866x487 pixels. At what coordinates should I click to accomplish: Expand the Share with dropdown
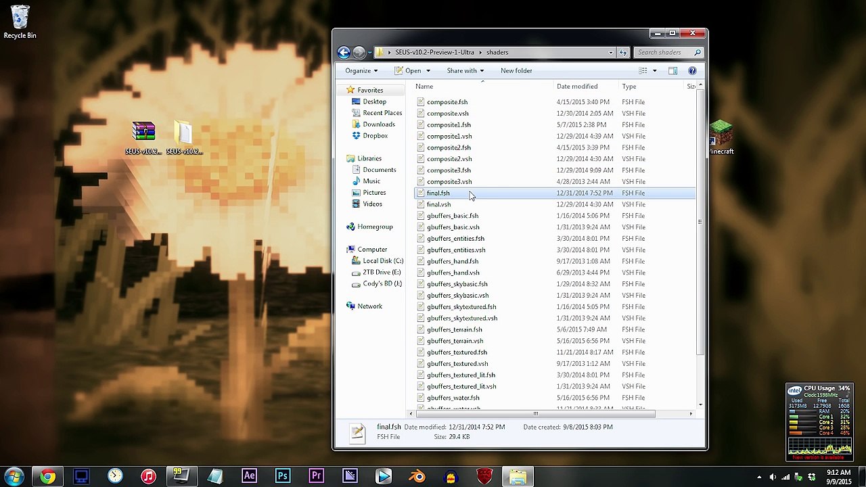tap(465, 70)
